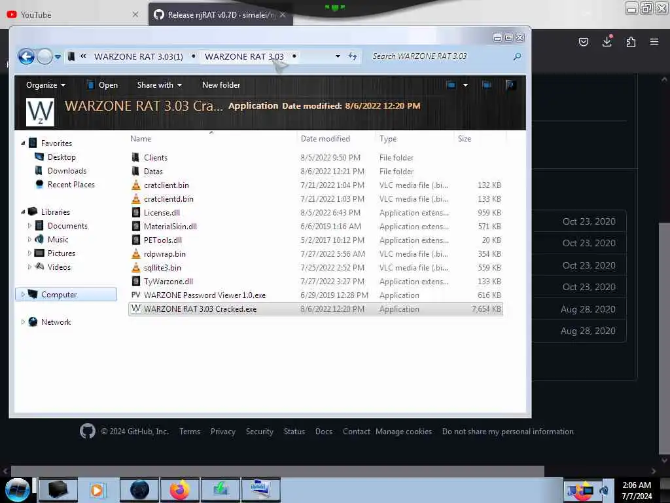Viewport: 670px width, 503px height.
Task: Select sqllite3.bin VLC cone icon
Action: (x=135, y=268)
